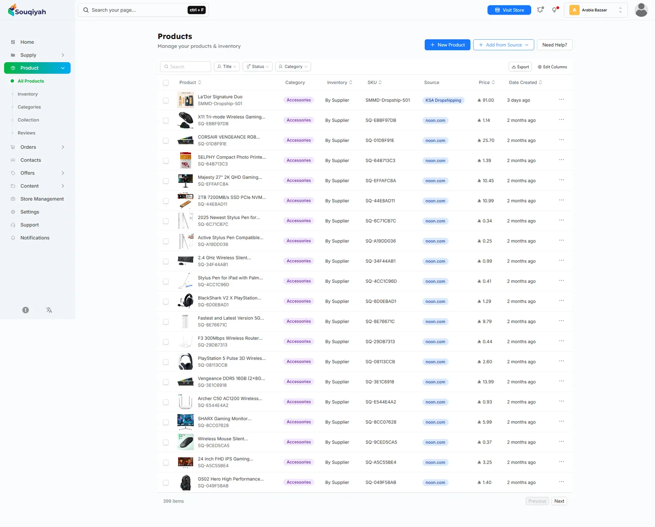Image resolution: width=655 pixels, height=527 pixels.
Task: Click the Edit Columns button
Action: 552,67
